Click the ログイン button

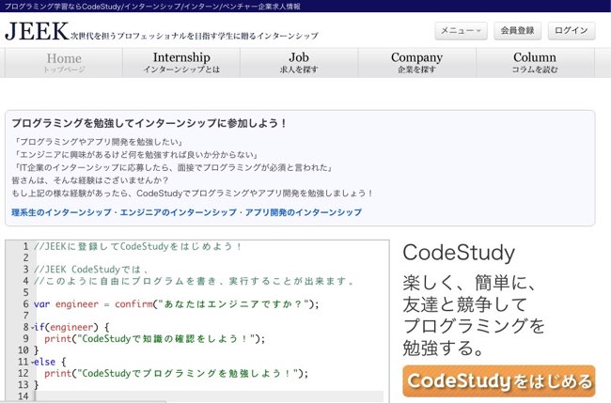tap(572, 31)
